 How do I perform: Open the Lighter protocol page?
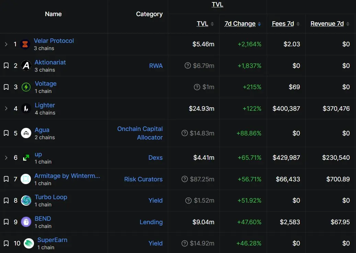click(45, 105)
